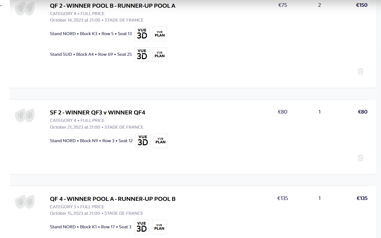The image size is (381, 238).
Task: Remove the SF 2 ticket with trash icon
Action: 360,158
